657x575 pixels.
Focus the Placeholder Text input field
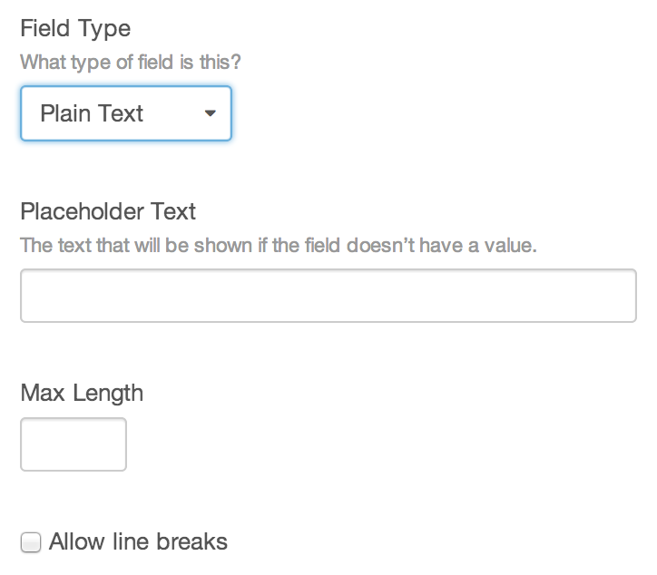328,296
